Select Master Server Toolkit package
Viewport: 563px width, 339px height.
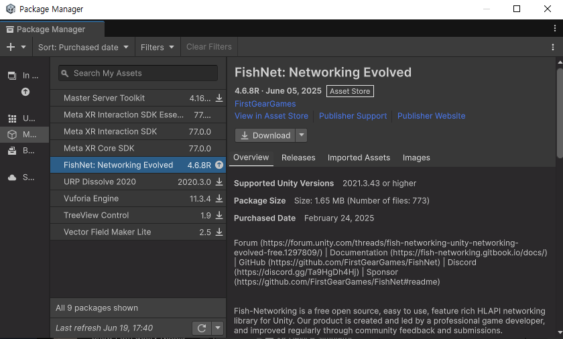(138, 98)
